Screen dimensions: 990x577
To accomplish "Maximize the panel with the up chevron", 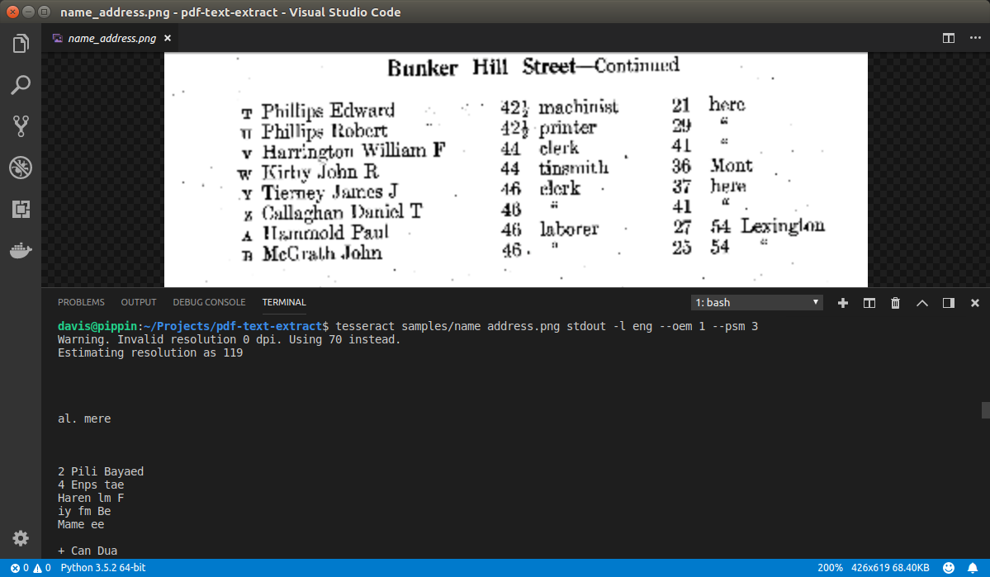I will click(921, 303).
